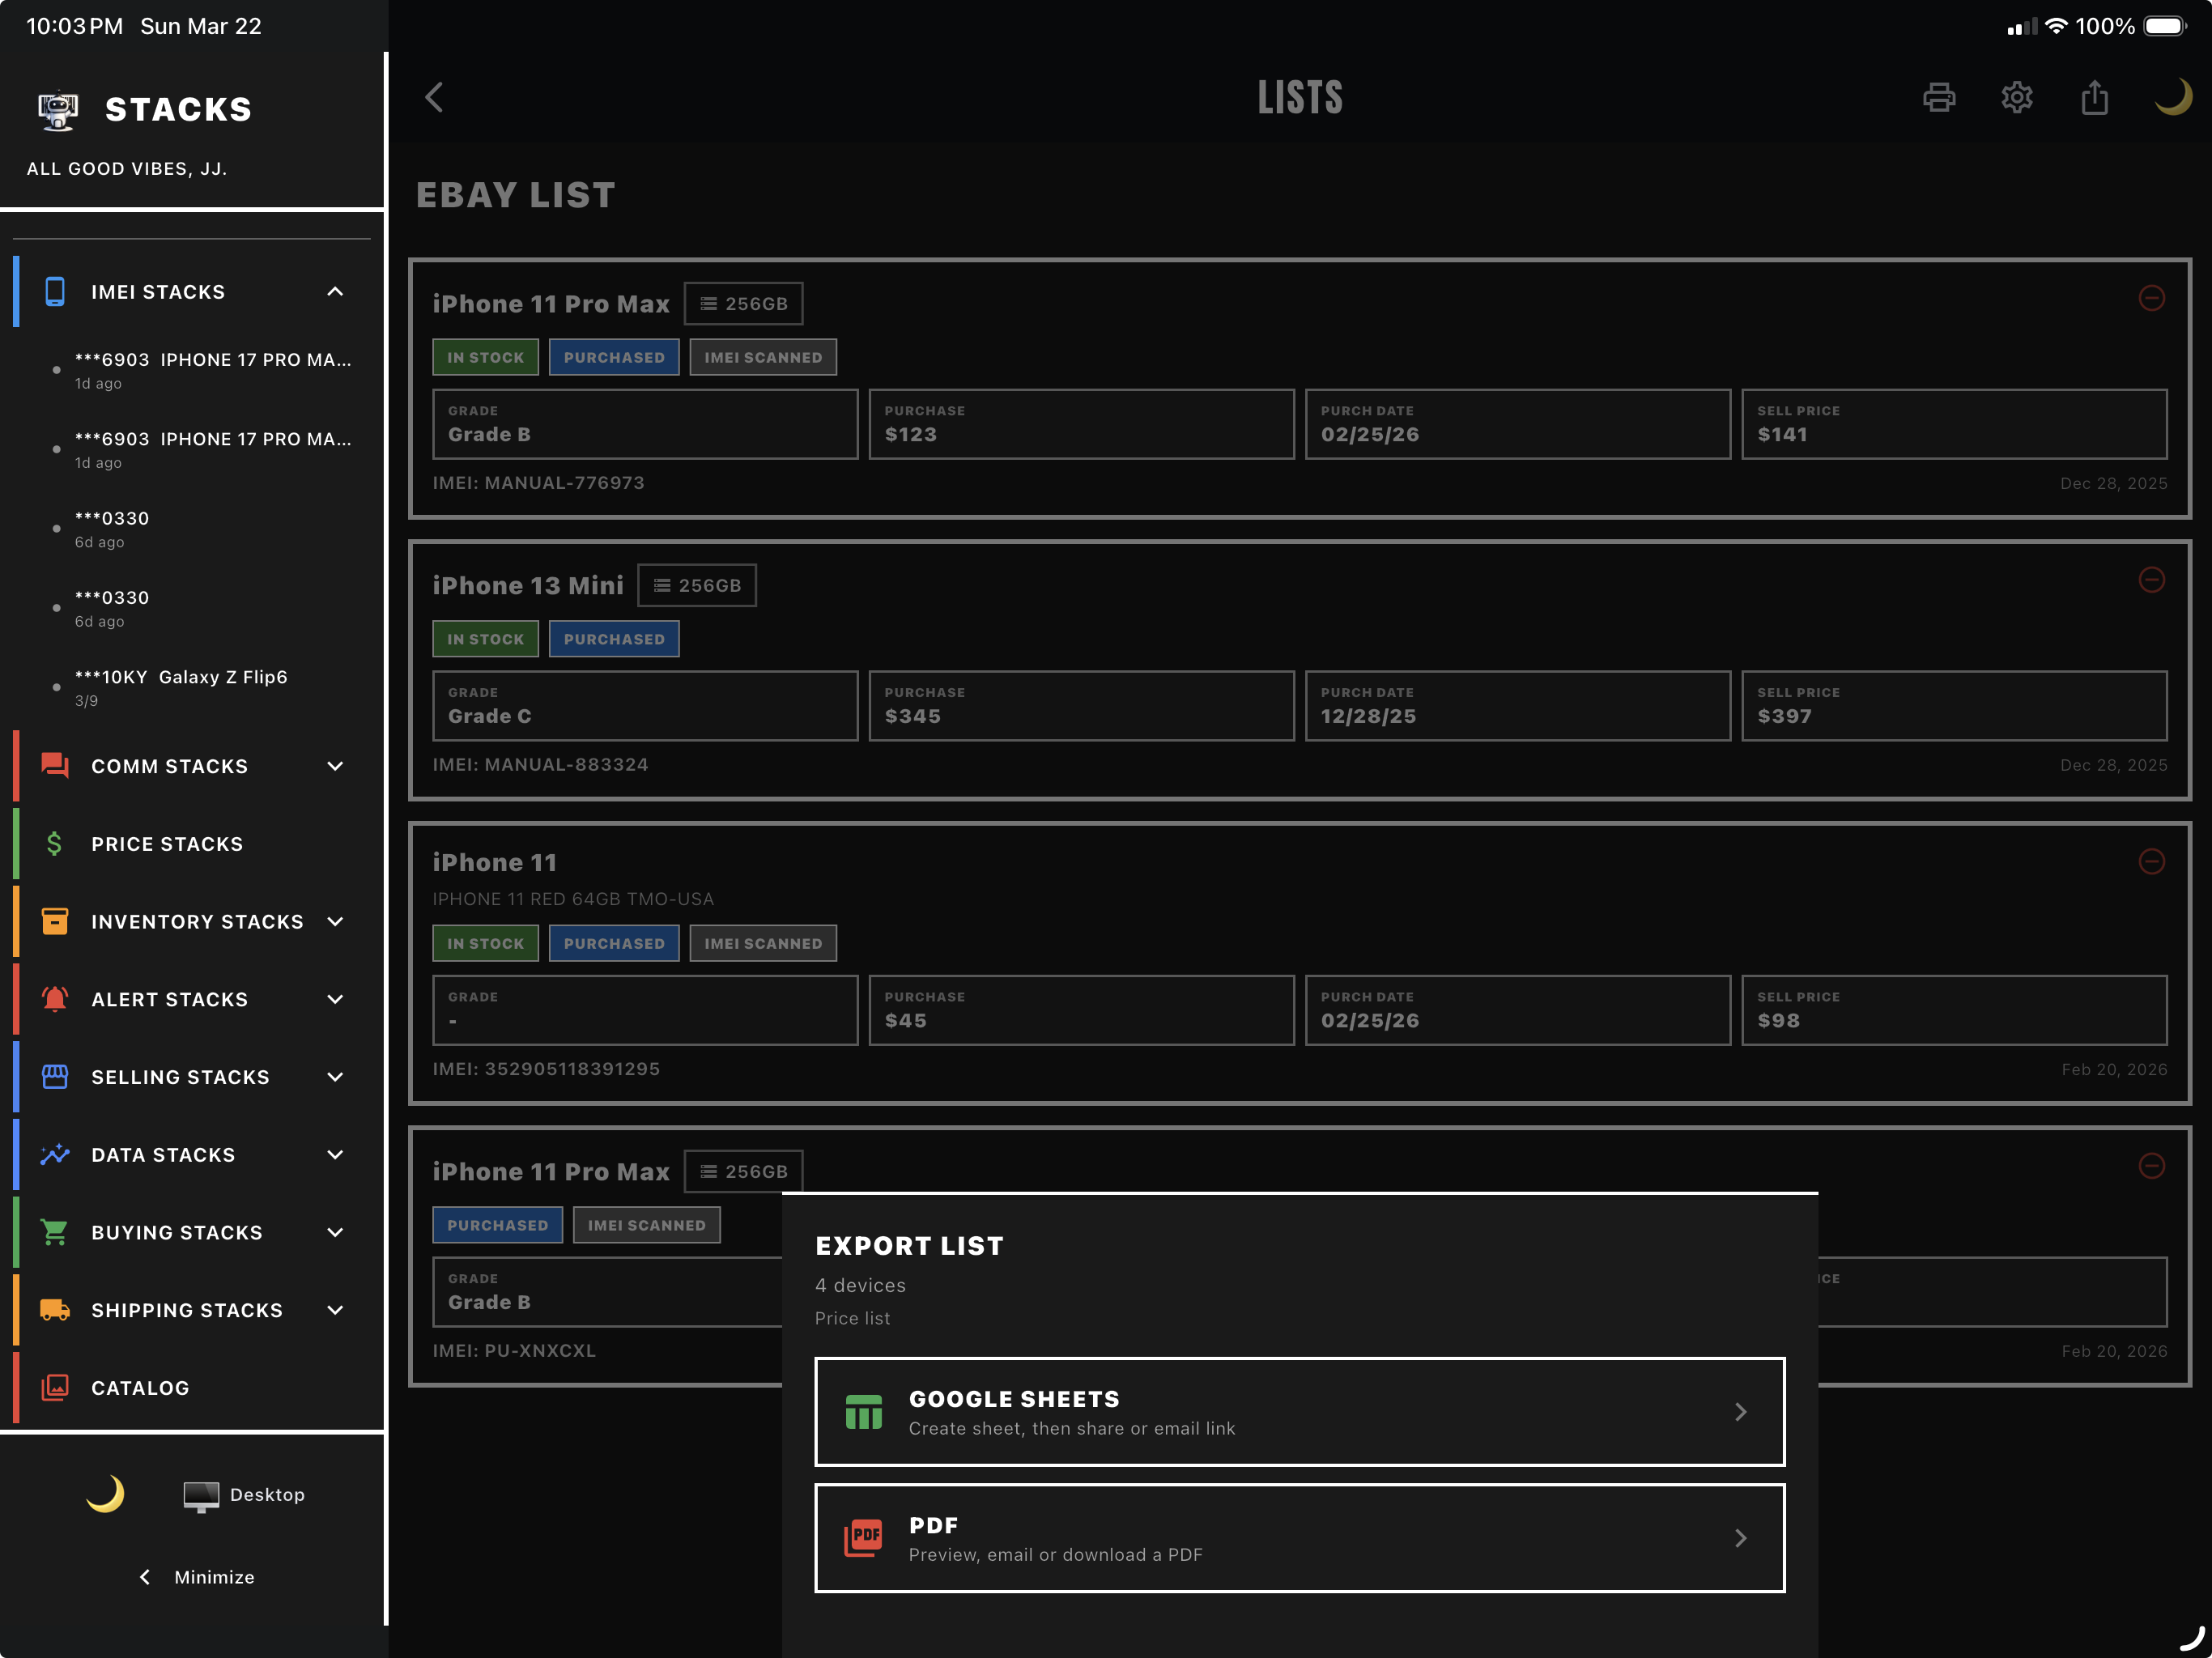Remove the iPhone 13 Mini using its minus toggle

click(2152, 580)
